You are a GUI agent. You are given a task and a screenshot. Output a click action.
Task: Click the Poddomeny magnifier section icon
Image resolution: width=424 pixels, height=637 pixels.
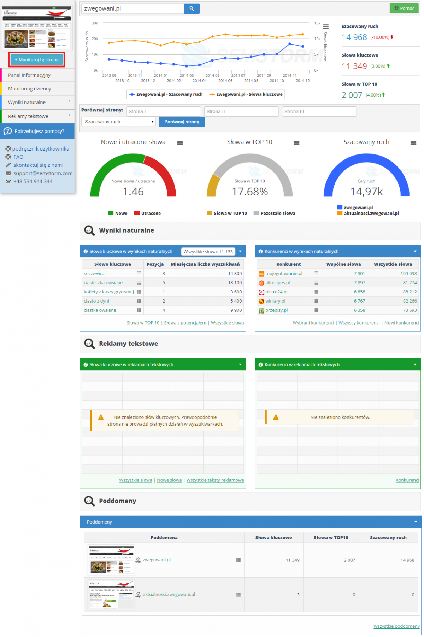(89, 501)
